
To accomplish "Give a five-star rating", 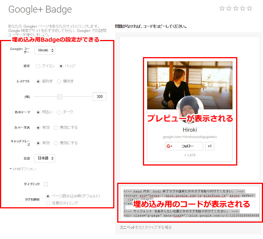I will [249, 8].
